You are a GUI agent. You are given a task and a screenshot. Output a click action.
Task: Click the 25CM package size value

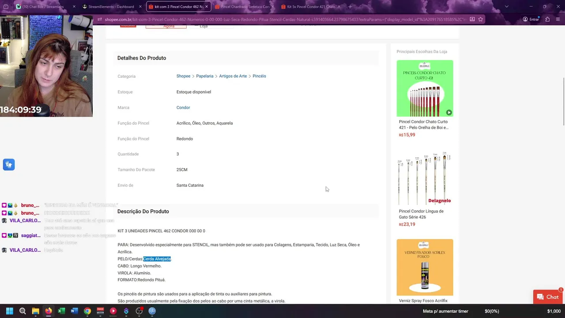(x=182, y=170)
